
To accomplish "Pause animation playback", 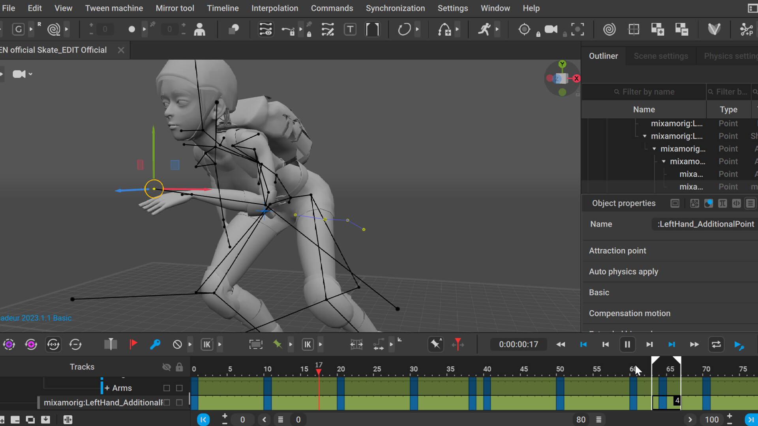I will [627, 344].
